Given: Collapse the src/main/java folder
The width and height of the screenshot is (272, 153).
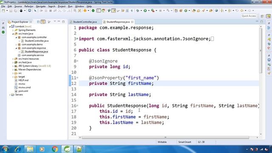Looking at the screenshot, I should point(13,34).
